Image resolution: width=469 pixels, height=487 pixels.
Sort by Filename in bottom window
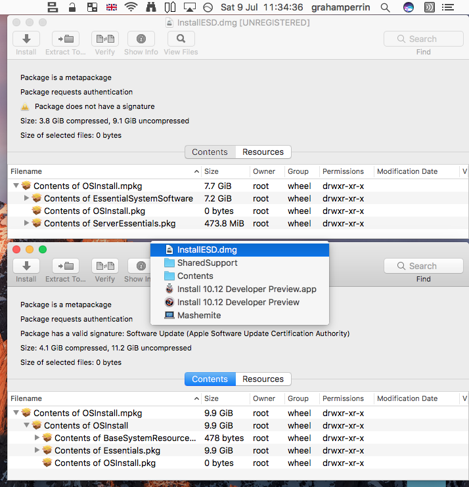[x=104, y=398]
